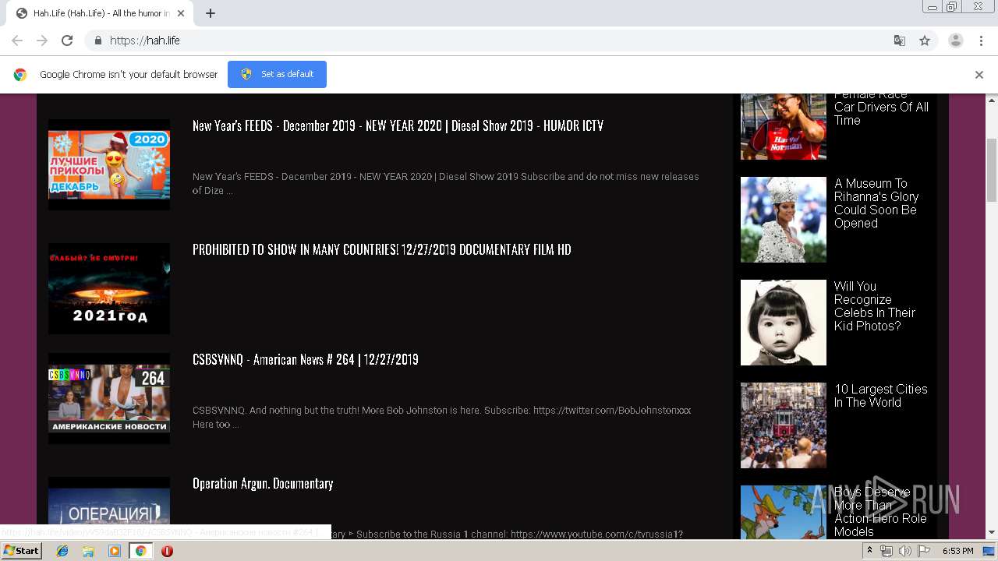Open the Windows Start menu
This screenshot has height=561, width=998.
coord(21,551)
